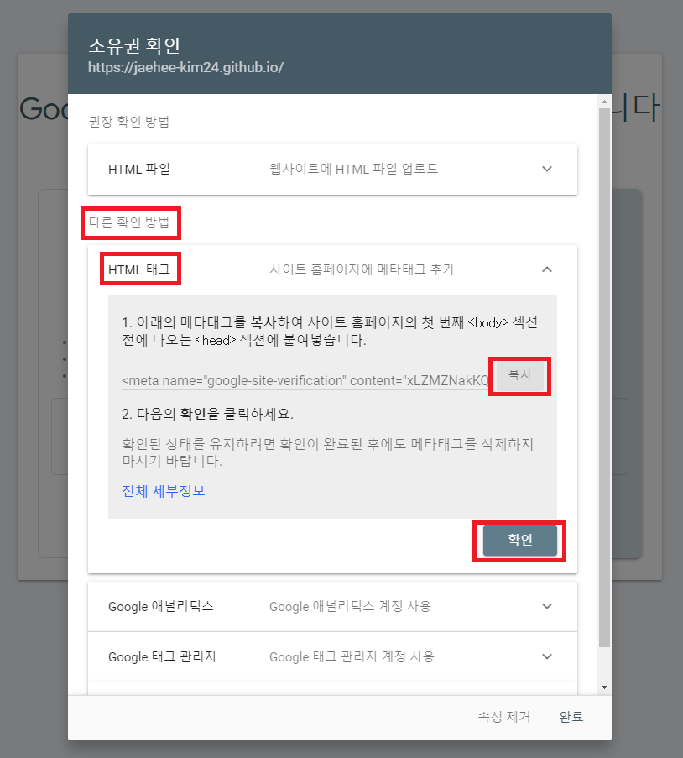Click the scrollbar up arrow
The width and height of the screenshot is (683, 758).
[604, 102]
